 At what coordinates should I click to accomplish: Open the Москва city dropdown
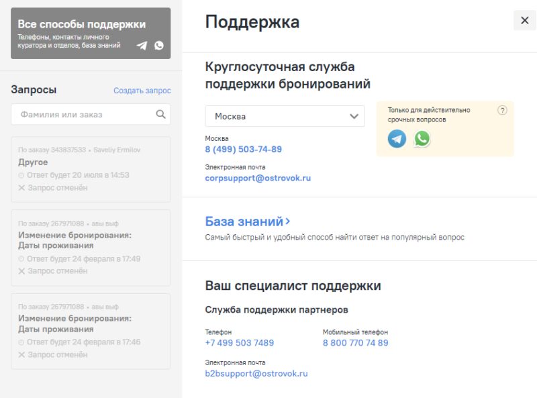tap(285, 116)
